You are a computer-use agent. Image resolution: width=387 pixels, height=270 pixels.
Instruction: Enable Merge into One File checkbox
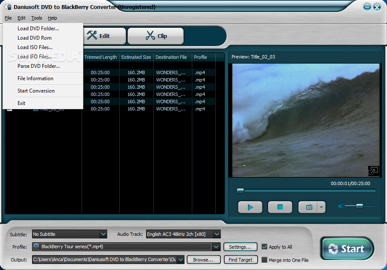(264, 260)
